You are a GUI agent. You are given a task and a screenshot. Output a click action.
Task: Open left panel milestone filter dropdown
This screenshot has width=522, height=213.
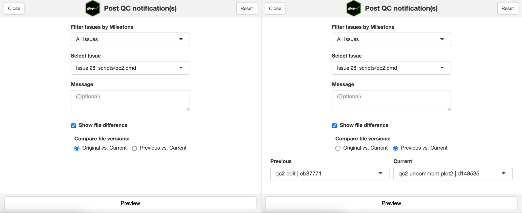coord(130,39)
